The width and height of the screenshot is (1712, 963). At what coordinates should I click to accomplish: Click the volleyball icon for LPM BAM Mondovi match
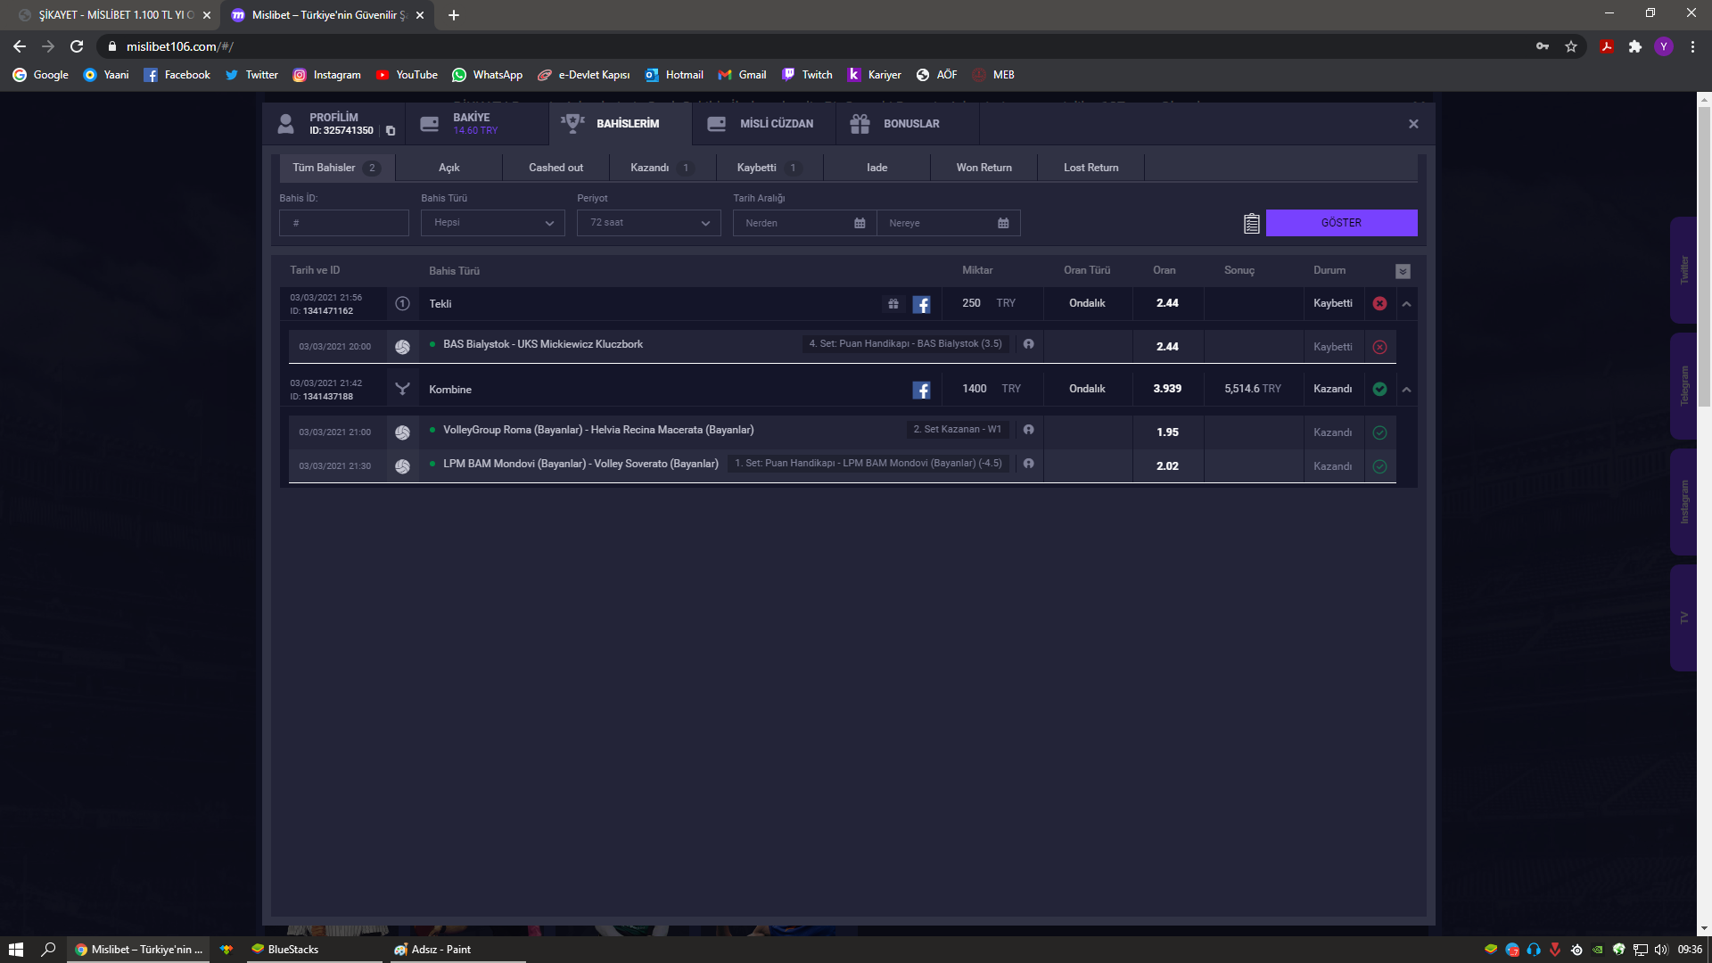(402, 466)
